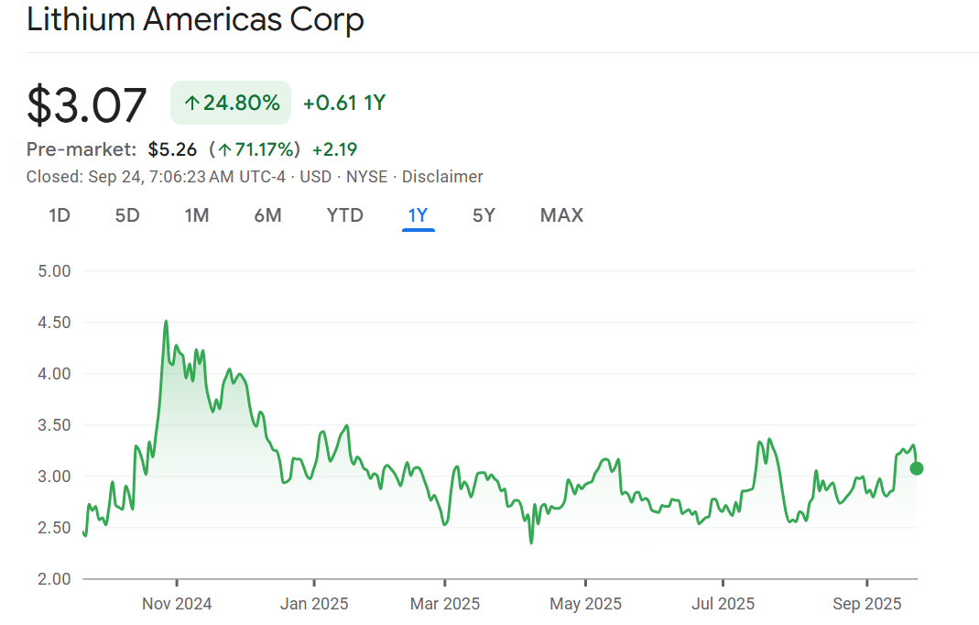Click the Mar 2025 x-axis label

445,604
